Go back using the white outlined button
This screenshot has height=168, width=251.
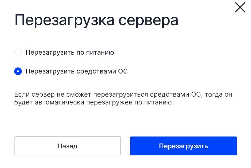point(67,146)
